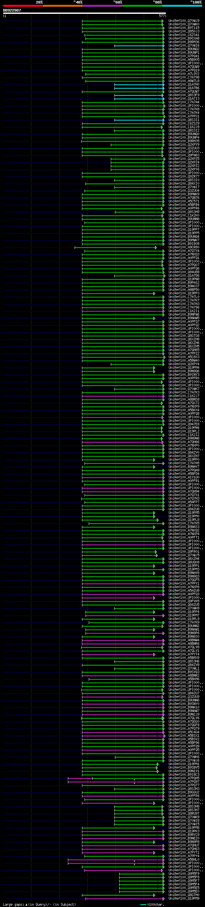Select the UniRef100_Q2KPY4 label
Screen dimensions: 205x907
(x=184, y=364)
